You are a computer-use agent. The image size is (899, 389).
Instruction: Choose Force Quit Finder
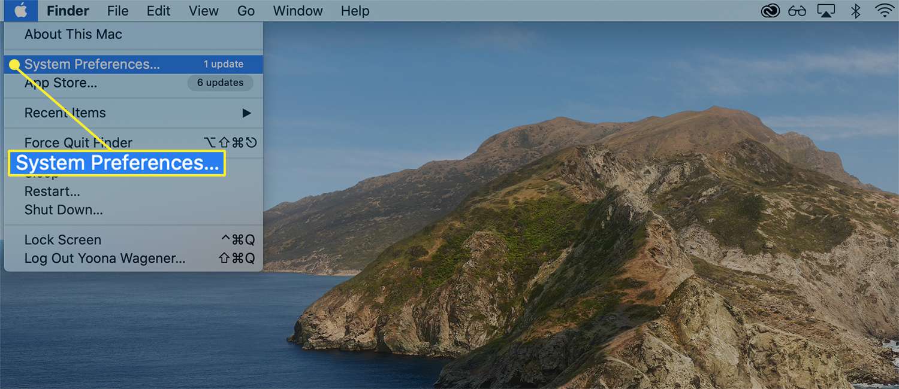[133, 142]
